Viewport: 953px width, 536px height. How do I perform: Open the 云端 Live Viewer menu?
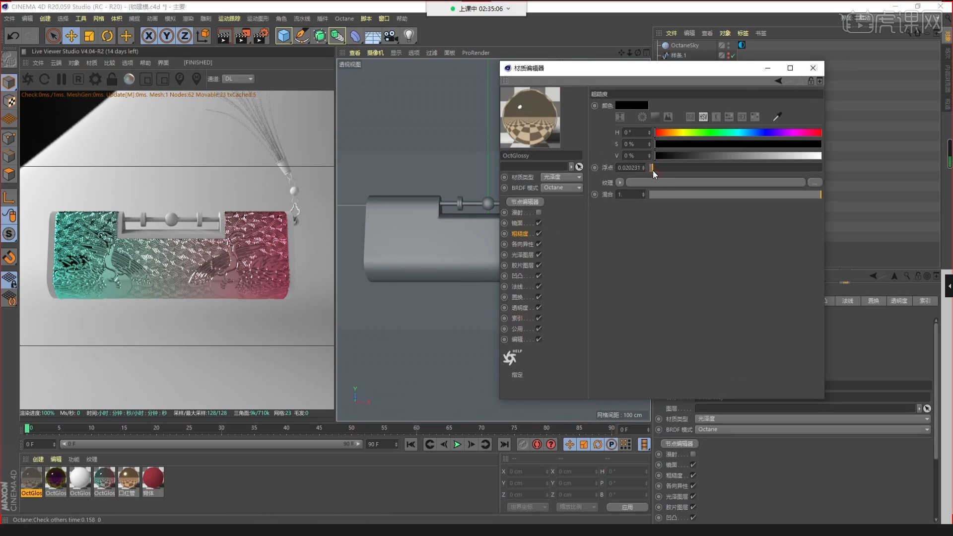pos(56,63)
